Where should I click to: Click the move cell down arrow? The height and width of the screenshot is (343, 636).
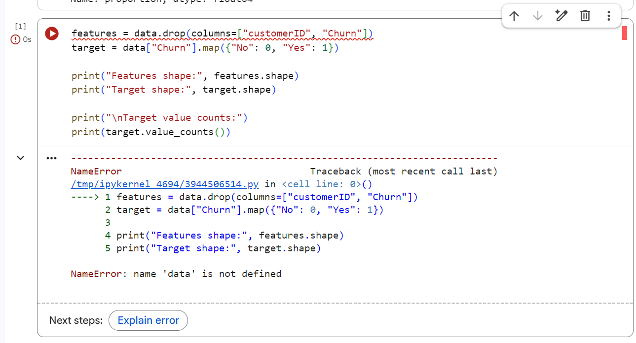538,16
